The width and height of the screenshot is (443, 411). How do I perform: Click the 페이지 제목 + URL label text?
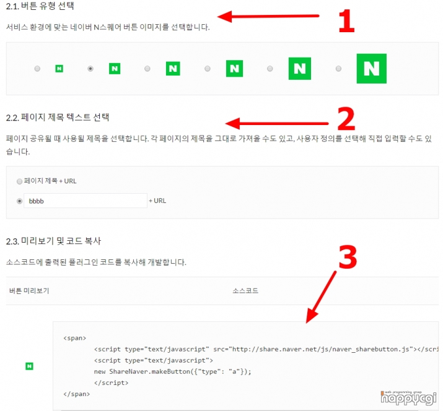[x=50, y=181]
